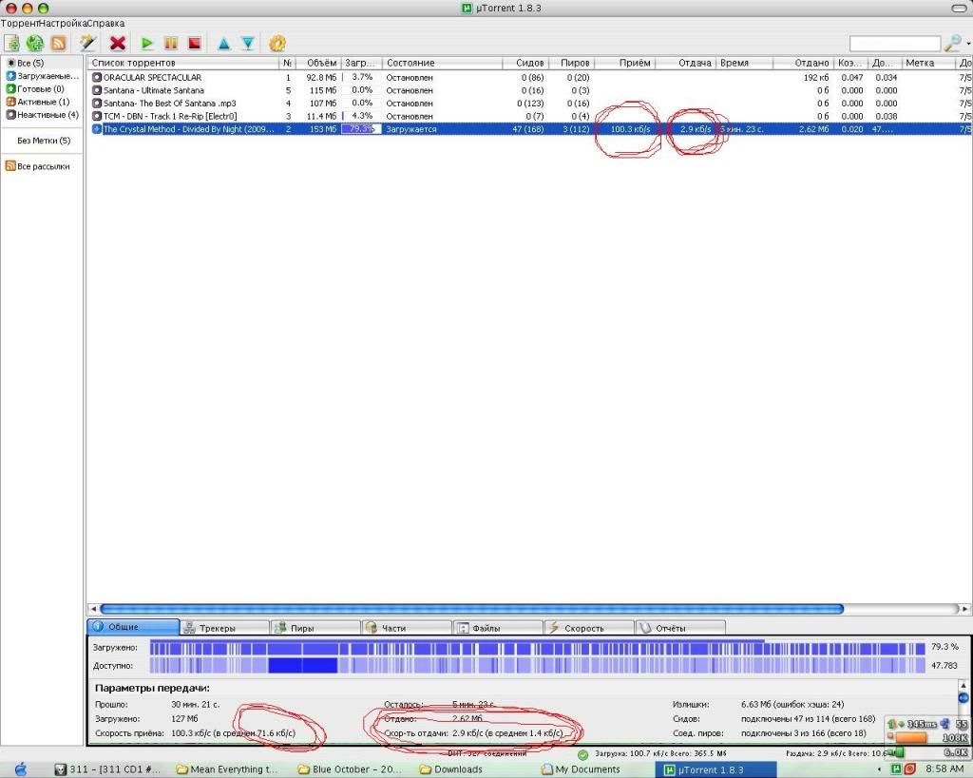Sort by the Время column header

[744, 63]
